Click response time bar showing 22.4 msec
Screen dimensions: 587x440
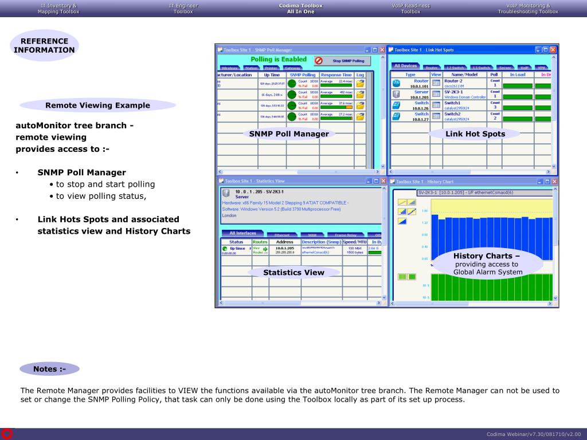pos(336,86)
